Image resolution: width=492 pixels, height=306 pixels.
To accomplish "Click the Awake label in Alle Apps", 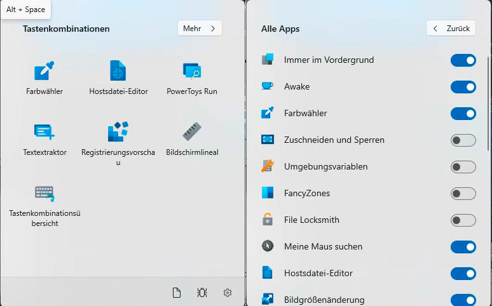I will pos(297,86).
